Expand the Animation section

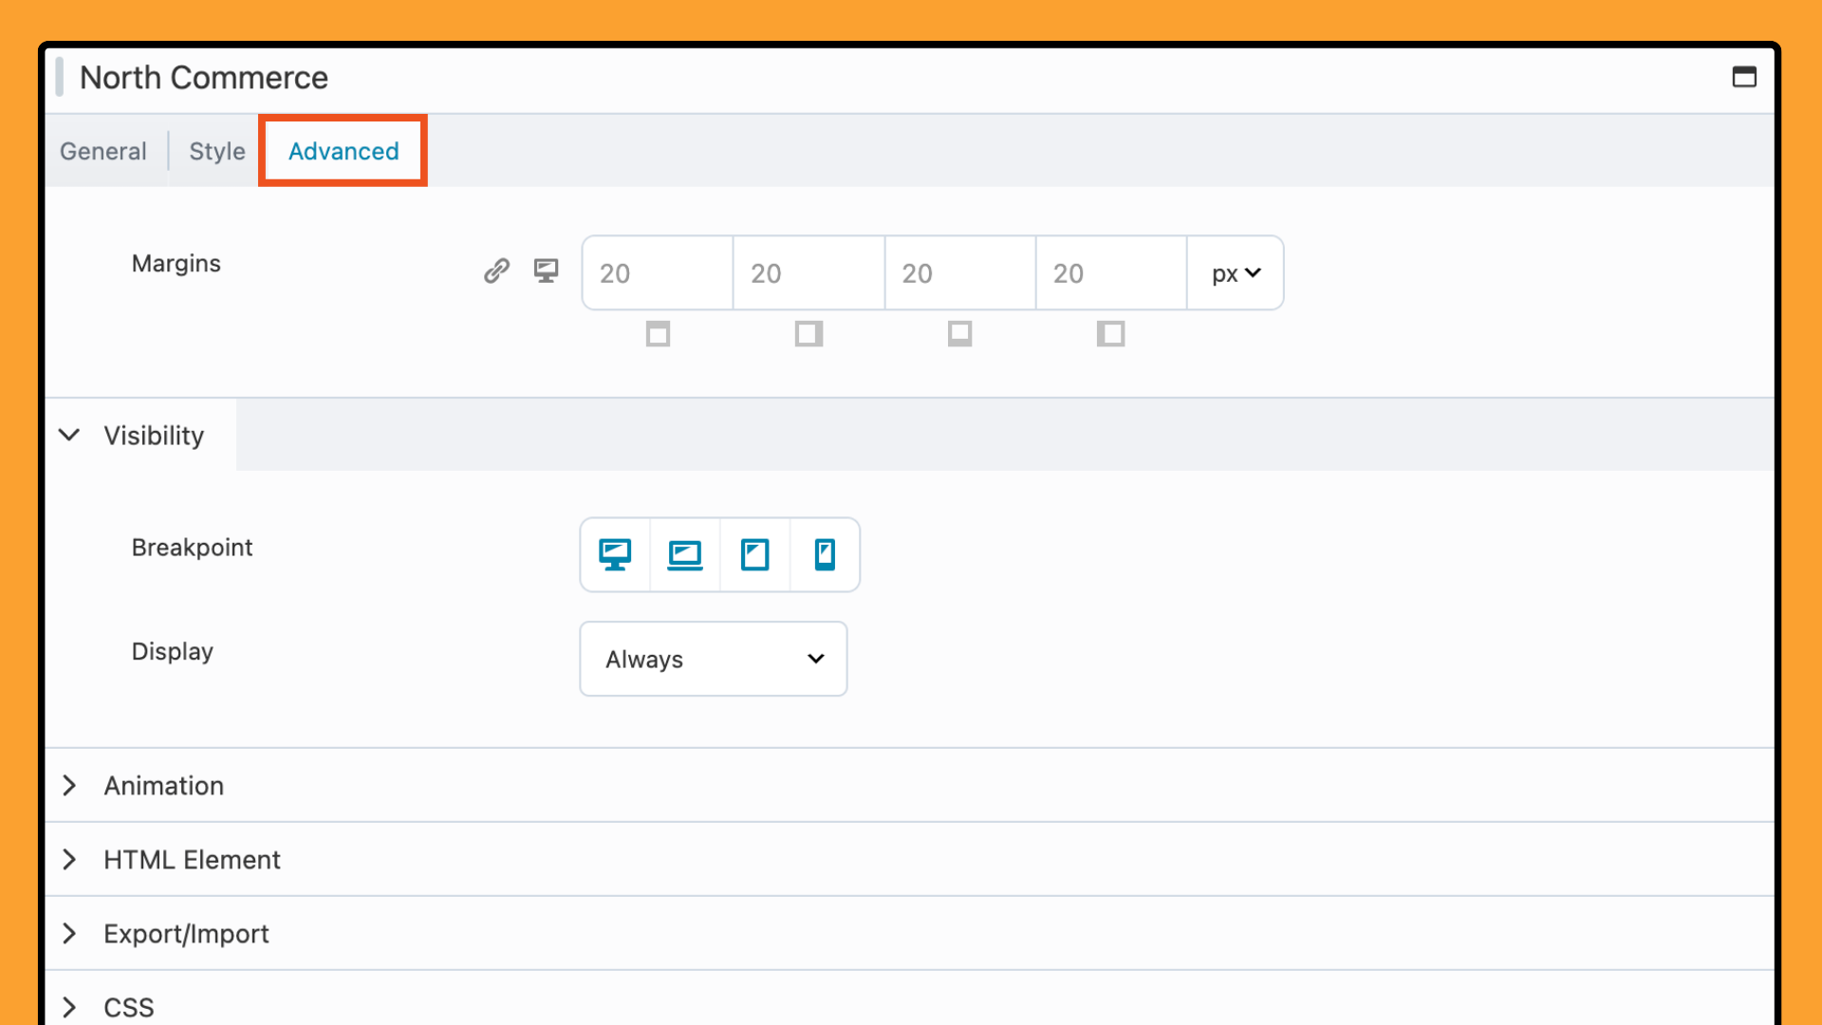tap(163, 786)
